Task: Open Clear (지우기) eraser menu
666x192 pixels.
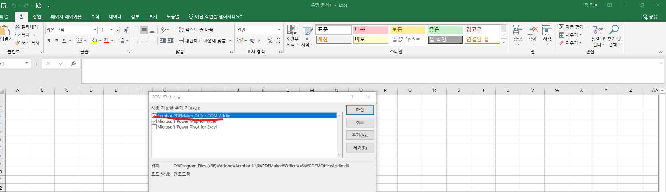Action: (x=570, y=43)
